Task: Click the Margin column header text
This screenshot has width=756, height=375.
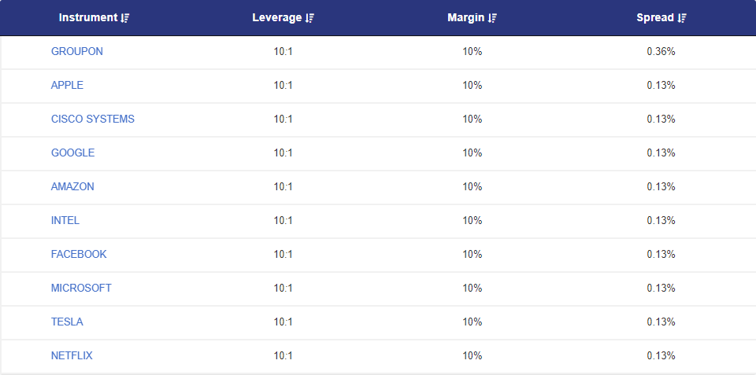Action: (x=466, y=18)
